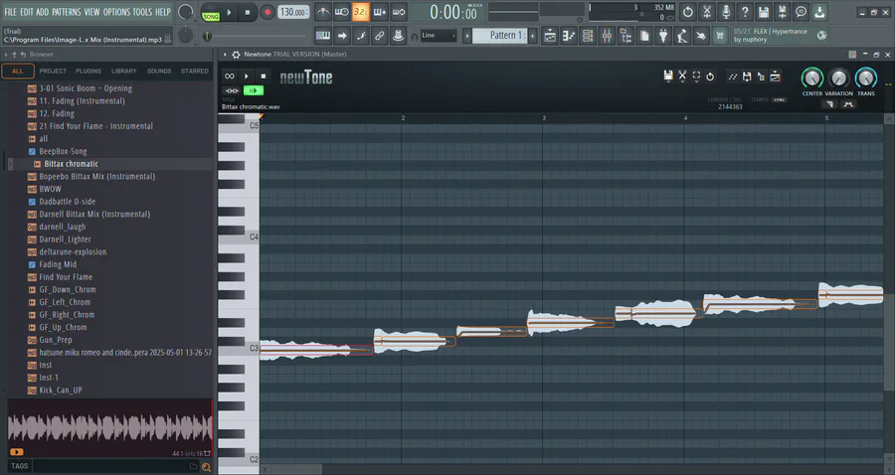Open the Channel rack

click(588, 36)
